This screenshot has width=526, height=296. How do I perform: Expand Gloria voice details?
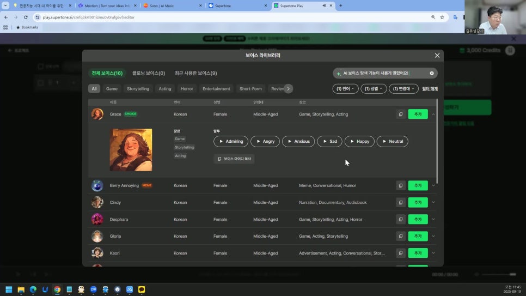[x=433, y=236]
